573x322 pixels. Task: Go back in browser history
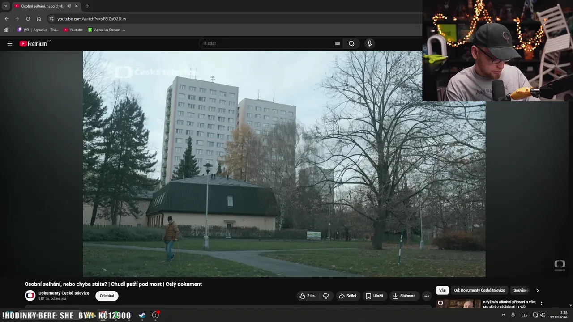coord(6,19)
